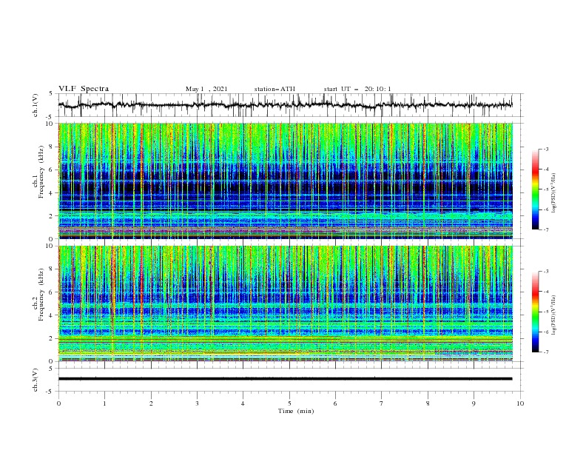The width and height of the screenshot is (586, 453).
Task: Click time axis tick label '8'
Action: [x=428, y=403]
